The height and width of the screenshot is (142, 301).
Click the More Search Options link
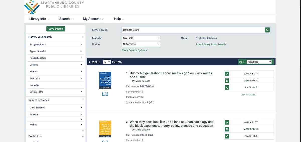(x=134, y=50)
